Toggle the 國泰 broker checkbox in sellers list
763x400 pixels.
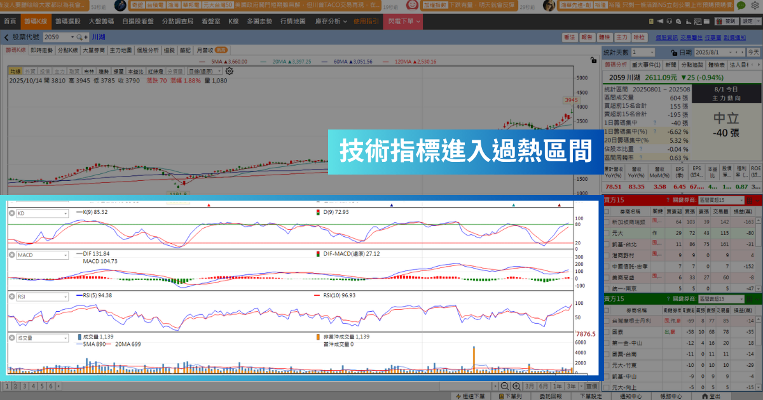point(607,331)
